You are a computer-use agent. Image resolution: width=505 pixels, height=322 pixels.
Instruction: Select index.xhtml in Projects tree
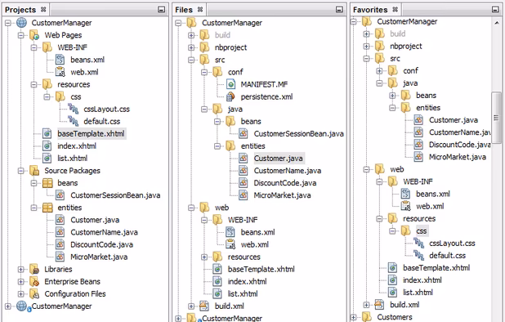coord(77,145)
